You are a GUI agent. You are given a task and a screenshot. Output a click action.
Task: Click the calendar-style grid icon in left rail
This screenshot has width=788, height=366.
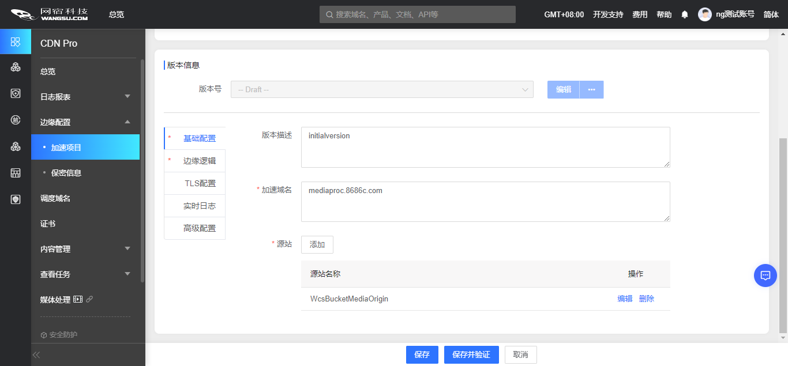coord(16,173)
